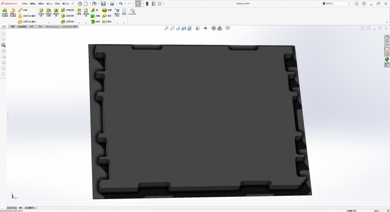Expand the Save dropdown arrow
The width and height of the screenshot is (390, 212).
(107, 4)
